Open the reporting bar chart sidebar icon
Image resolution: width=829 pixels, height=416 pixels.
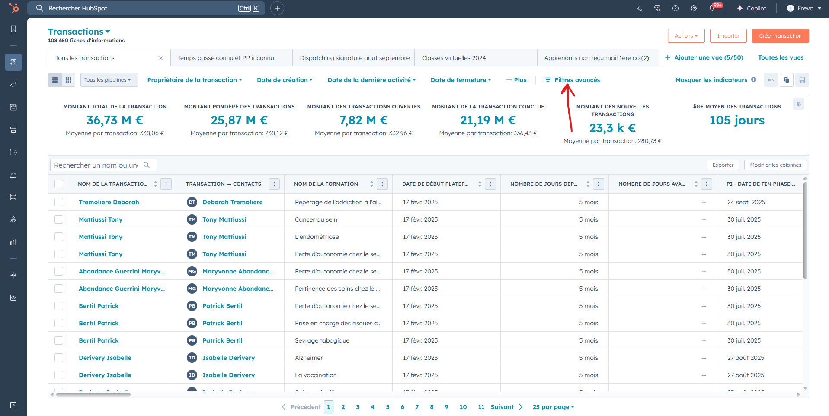pyautogui.click(x=13, y=242)
